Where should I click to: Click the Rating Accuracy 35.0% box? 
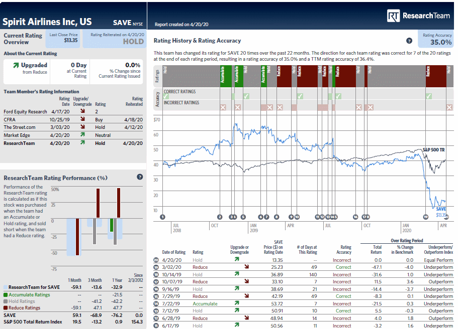pos(436,39)
